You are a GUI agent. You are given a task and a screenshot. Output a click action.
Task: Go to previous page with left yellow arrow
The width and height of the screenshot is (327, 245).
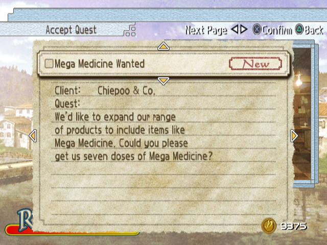pos(33,136)
